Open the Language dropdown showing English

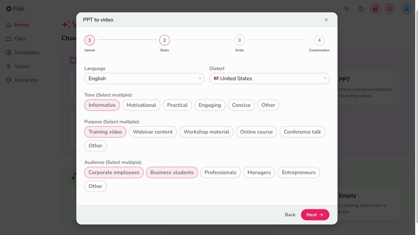tap(144, 79)
